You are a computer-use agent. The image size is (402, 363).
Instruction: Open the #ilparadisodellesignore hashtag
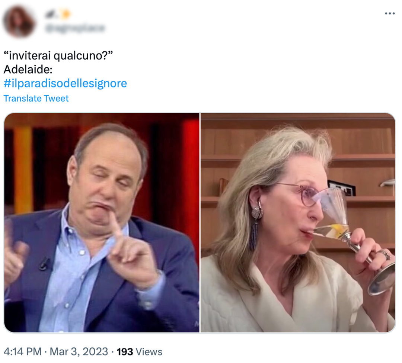(66, 83)
